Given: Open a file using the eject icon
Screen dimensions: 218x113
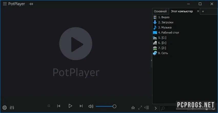Looking at the screenshot, I should point(133,108).
